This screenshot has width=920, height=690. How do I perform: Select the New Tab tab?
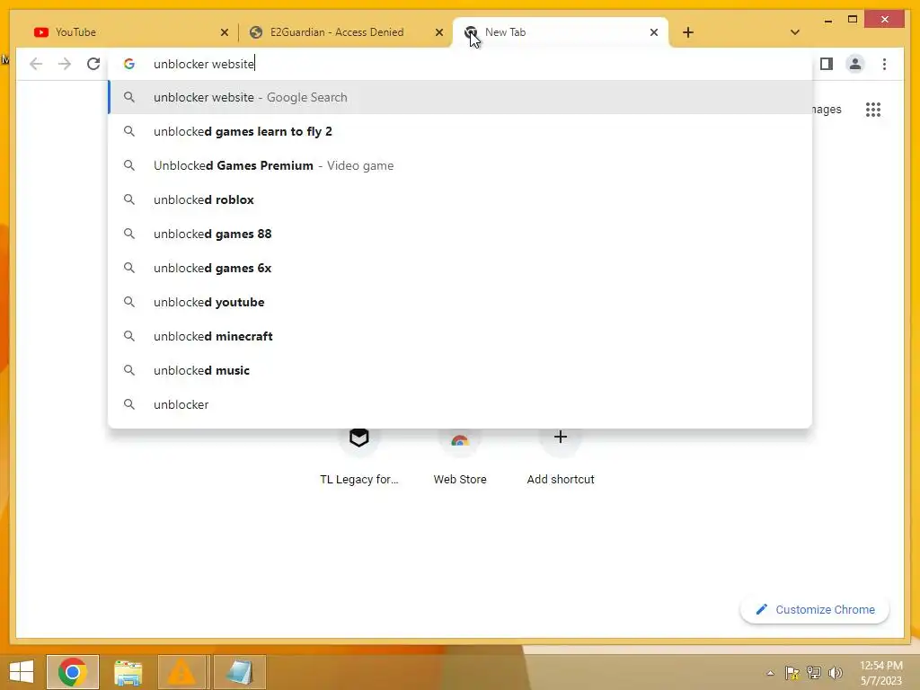pos(561,32)
